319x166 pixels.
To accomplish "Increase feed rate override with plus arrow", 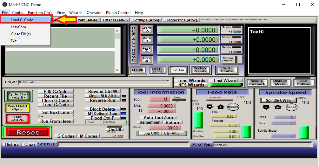I will click(221, 107).
